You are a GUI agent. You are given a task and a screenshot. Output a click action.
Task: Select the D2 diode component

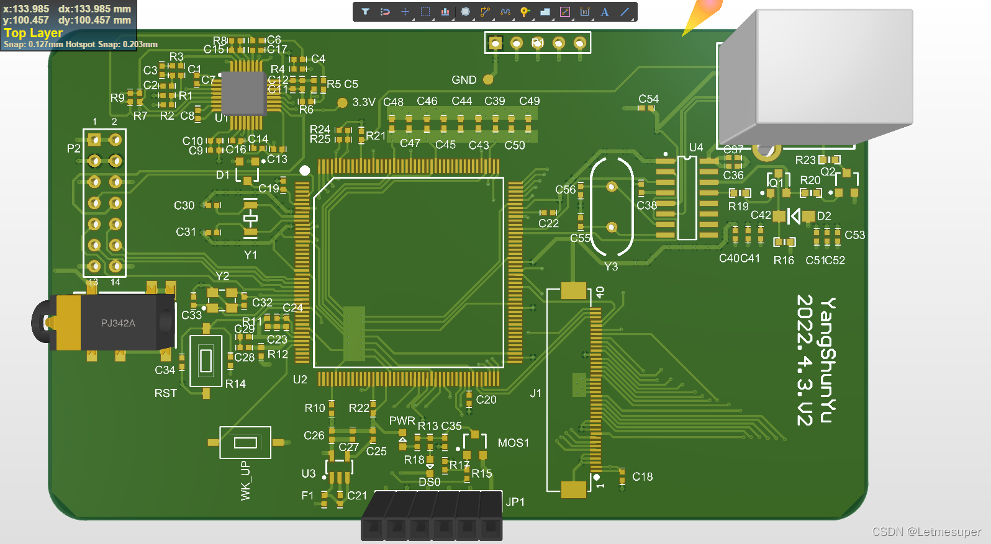tap(794, 216)
